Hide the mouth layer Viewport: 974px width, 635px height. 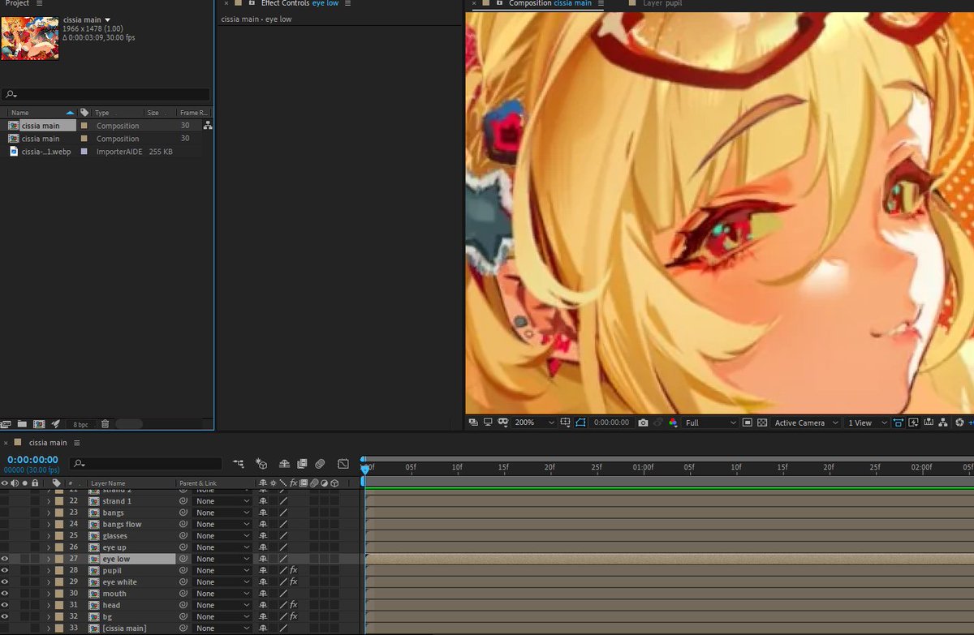6,594
